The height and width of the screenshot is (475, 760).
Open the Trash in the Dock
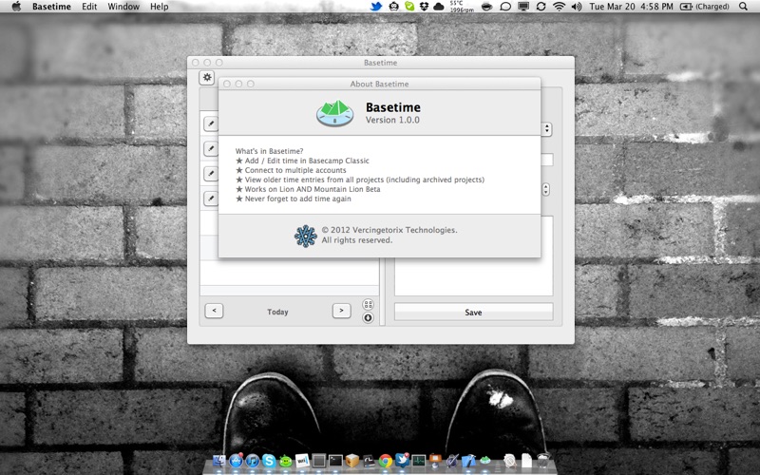[543, 461]
